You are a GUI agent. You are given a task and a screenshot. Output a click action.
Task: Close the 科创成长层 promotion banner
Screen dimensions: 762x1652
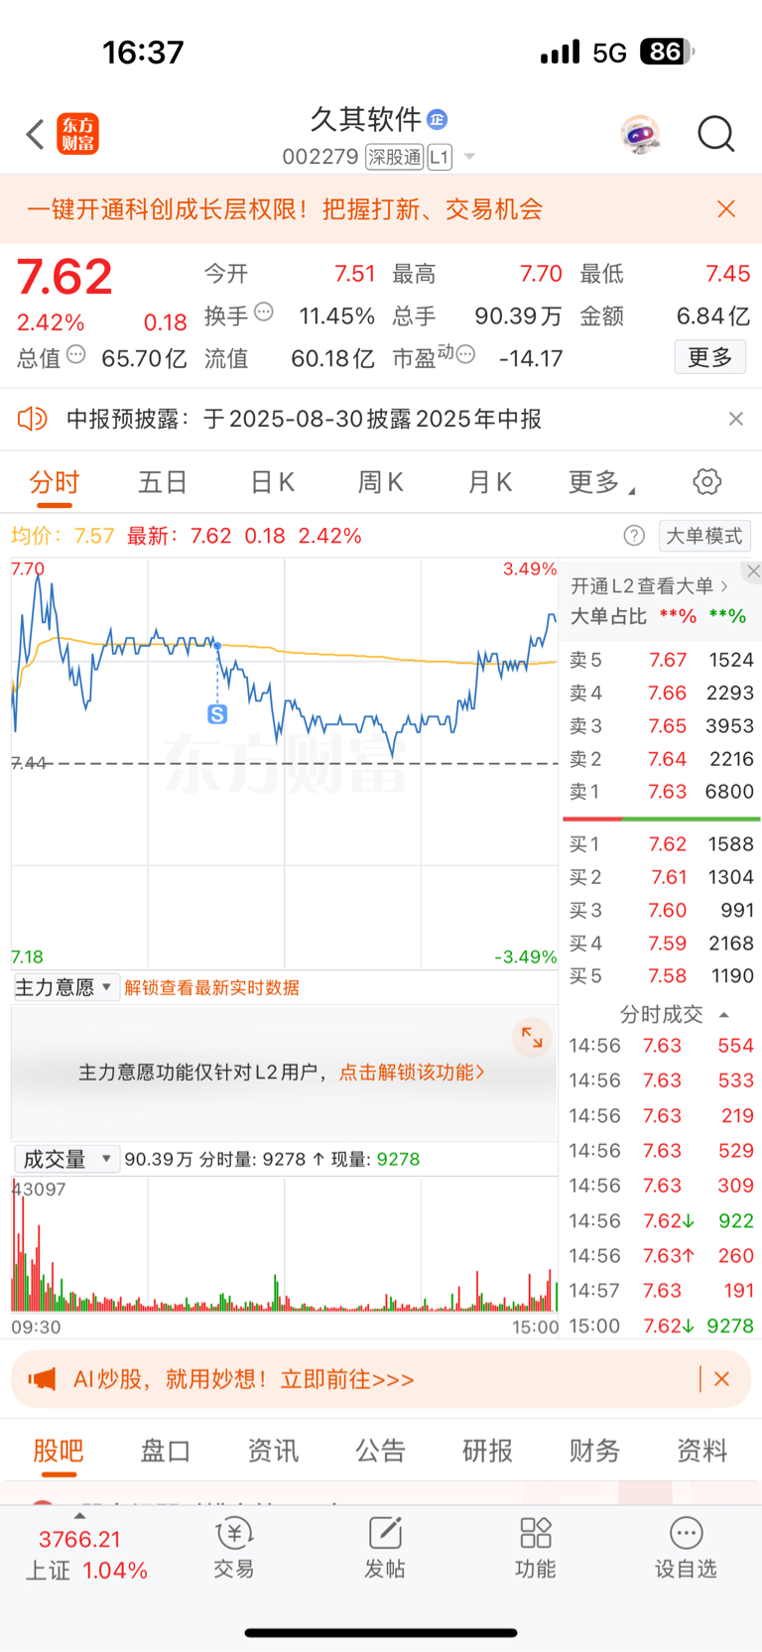[x=726, y=208]
